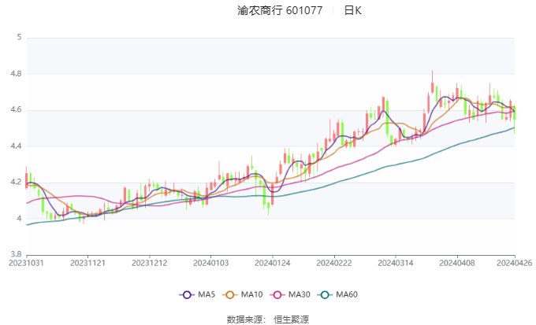The width and height of the screenshot is (536, 325).
Task: Click the 5 price axis label
Action: click(x=19, y=37)
